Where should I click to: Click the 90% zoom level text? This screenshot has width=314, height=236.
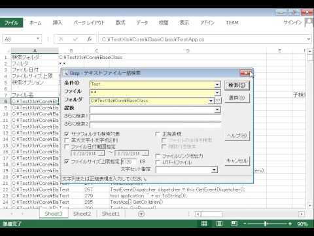point(302,224)
